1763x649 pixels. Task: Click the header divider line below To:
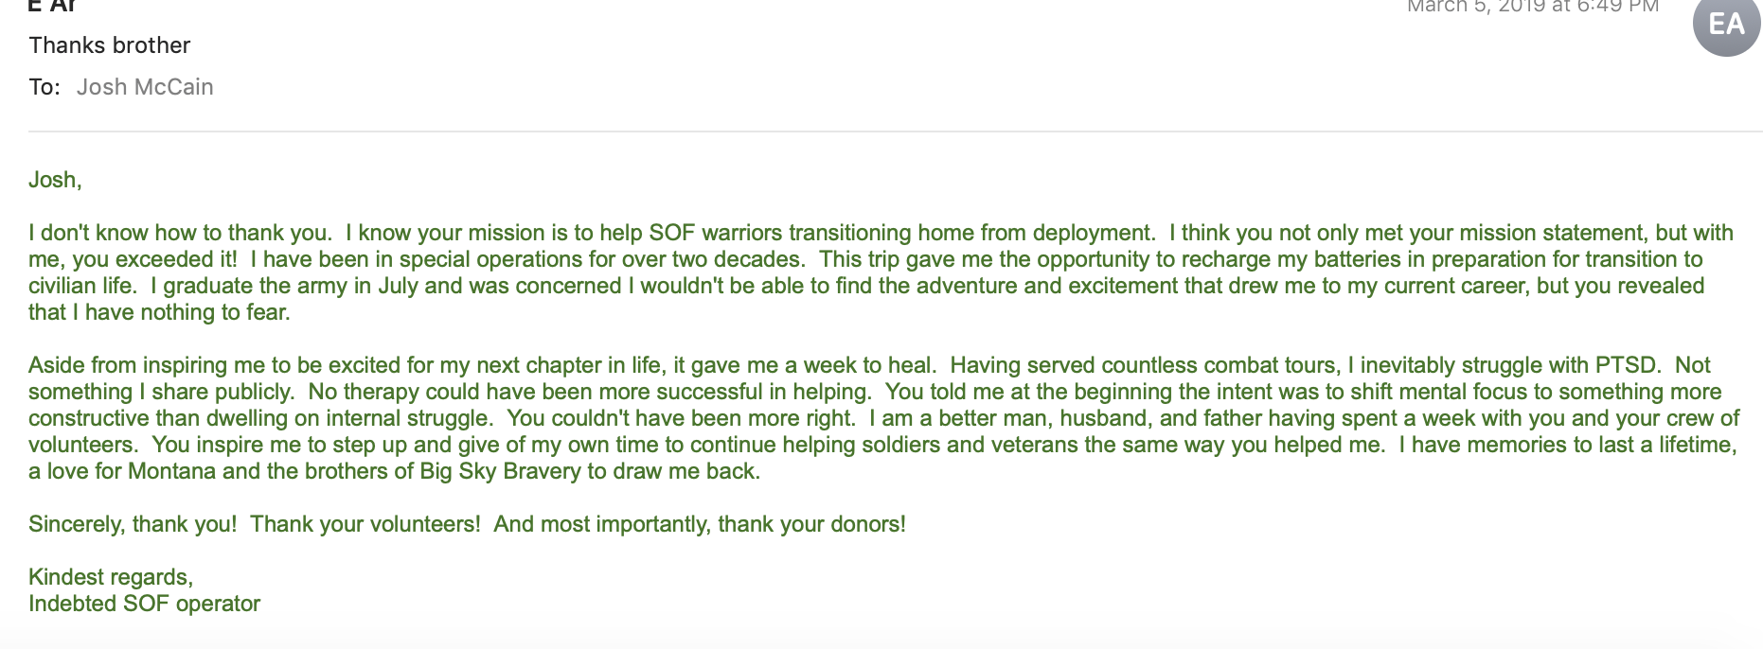pyautogui.click(x=895, y=132)
